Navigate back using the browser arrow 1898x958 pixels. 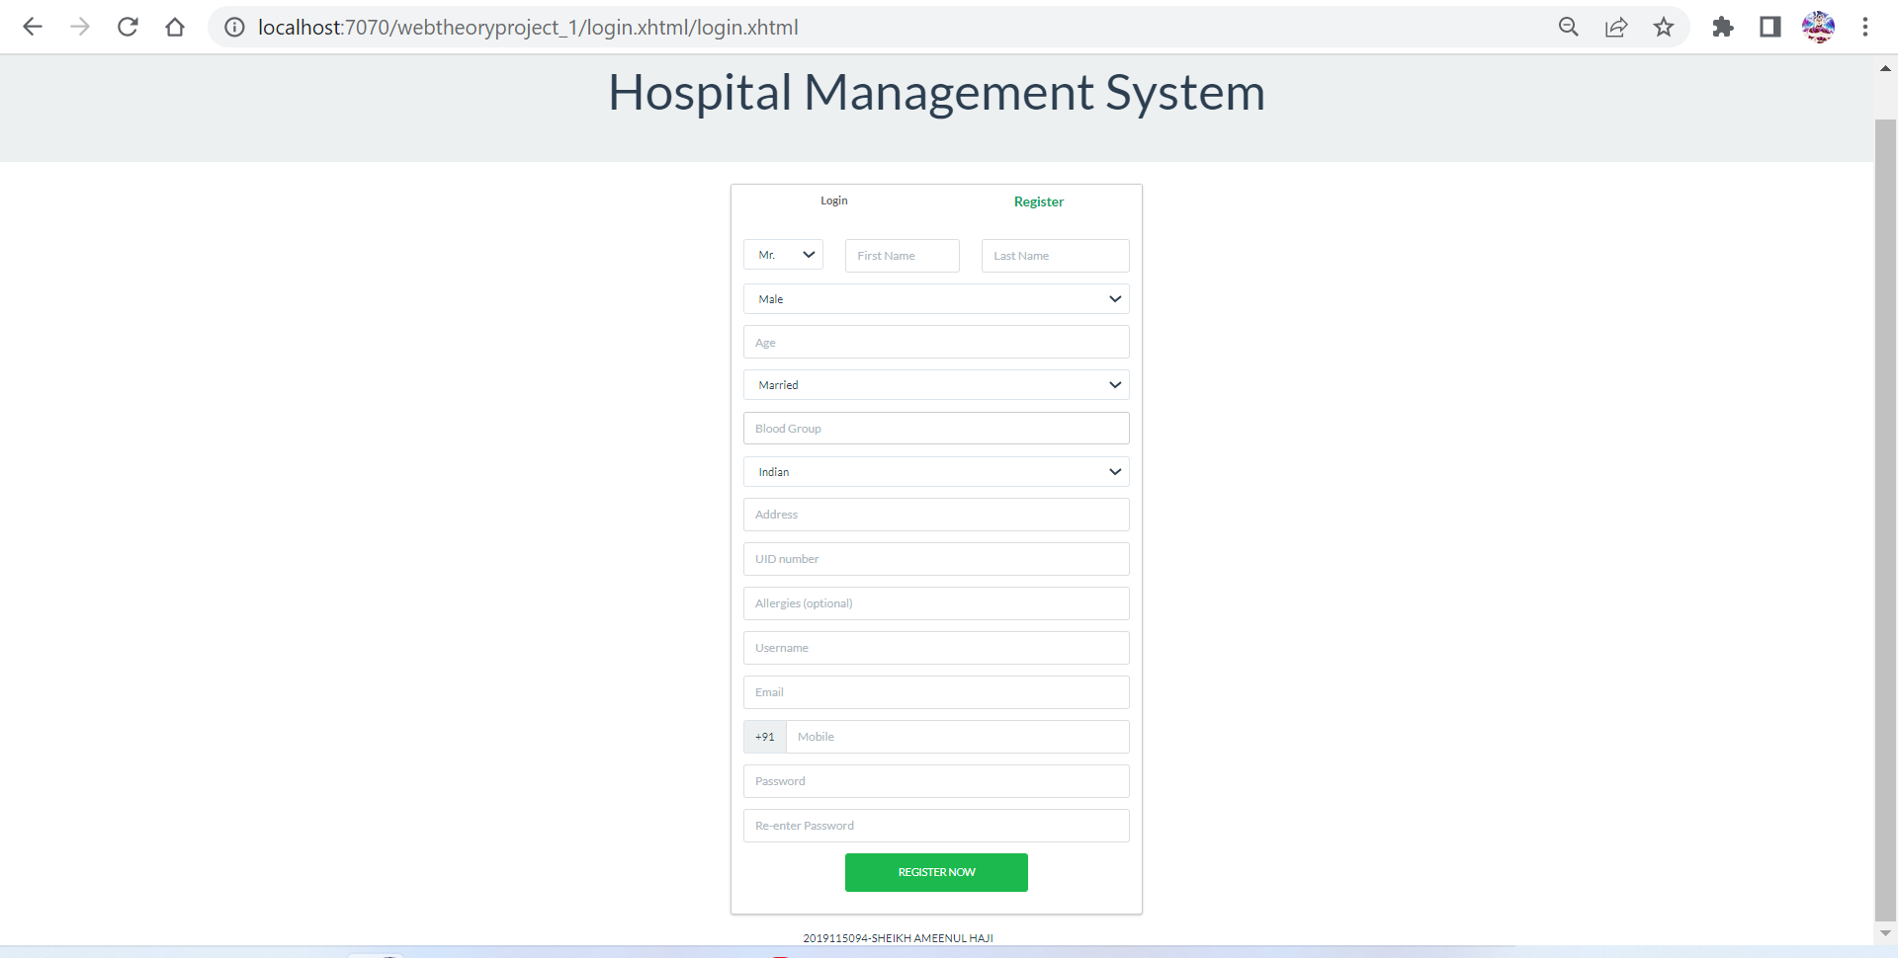click(x=33, y=27)
